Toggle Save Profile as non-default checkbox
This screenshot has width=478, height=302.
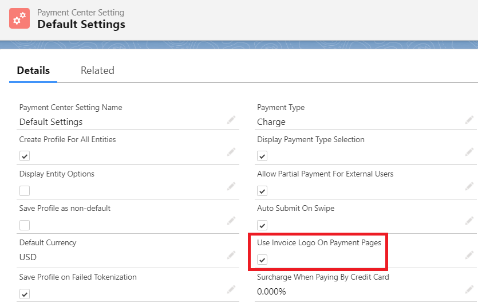(25, 225)
